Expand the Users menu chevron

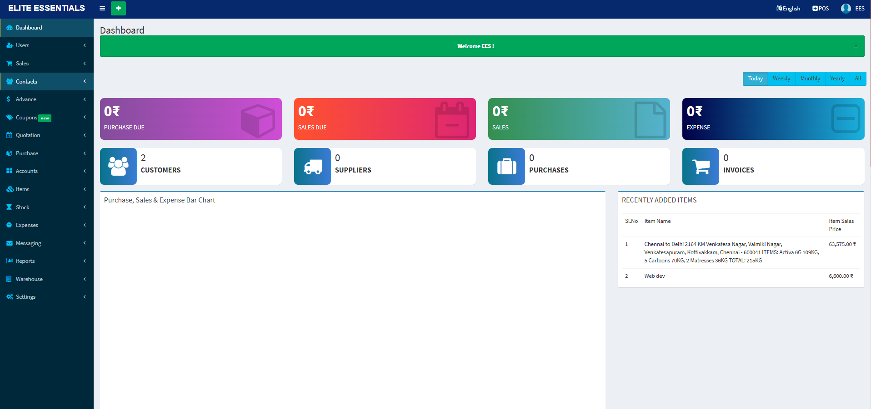[x=85, y=45]
